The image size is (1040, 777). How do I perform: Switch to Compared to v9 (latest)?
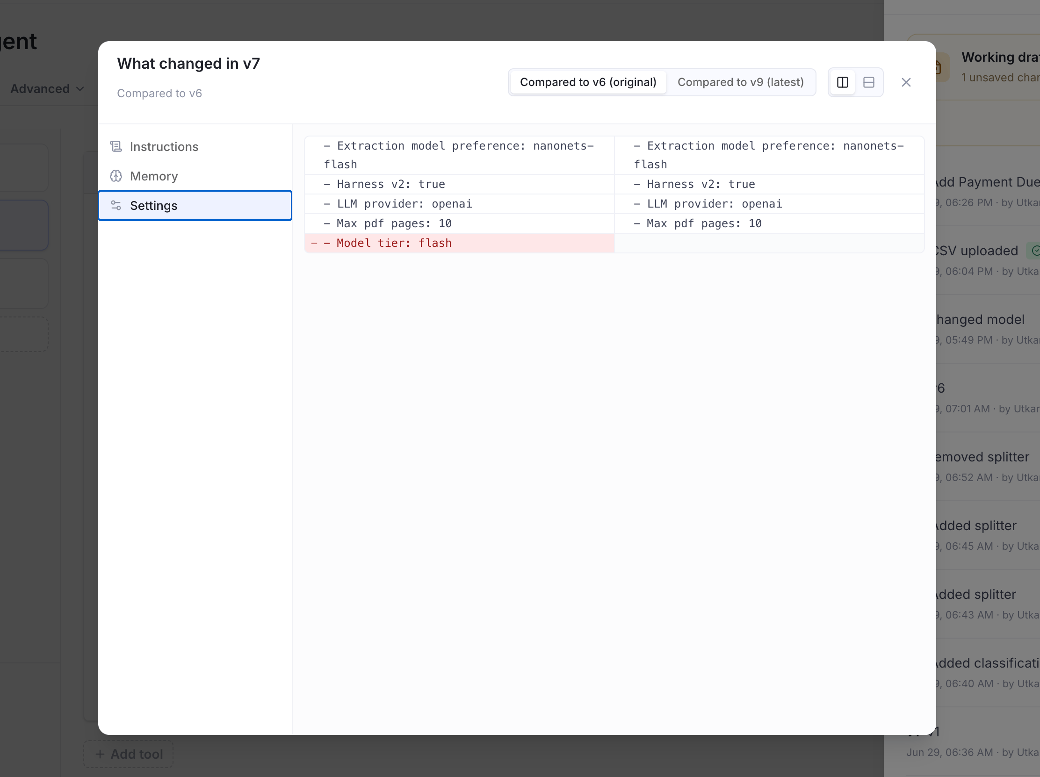pos(741,82)
